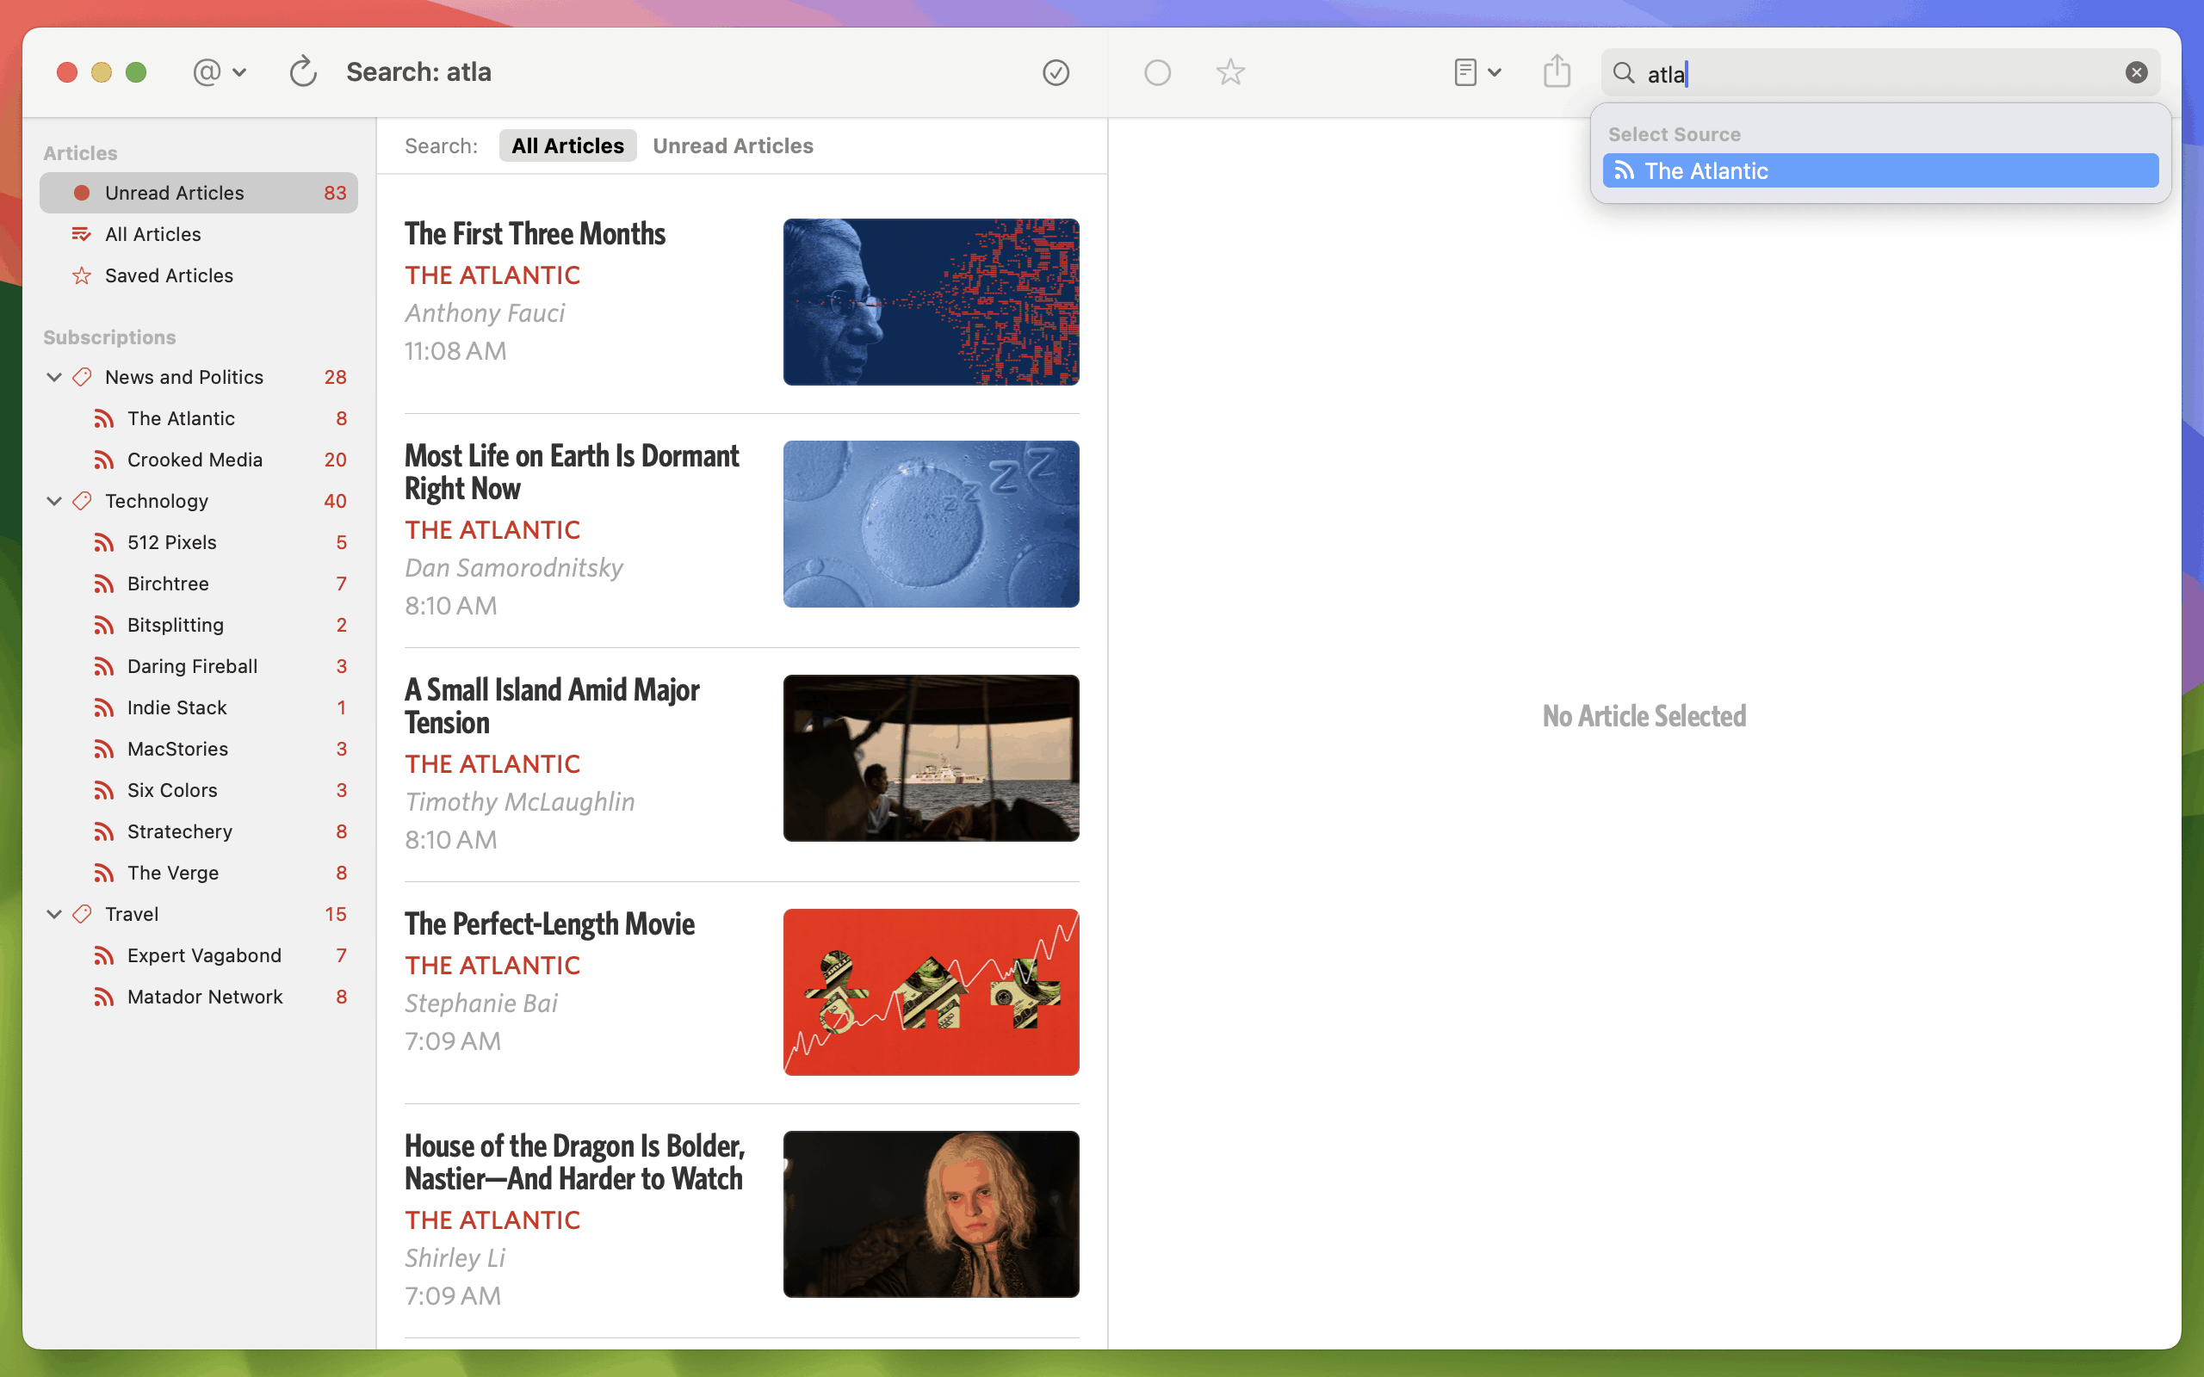Screen dimensions: 2204x1377
Task: Click the share icon in toolbar
Action: point(1557,71)
